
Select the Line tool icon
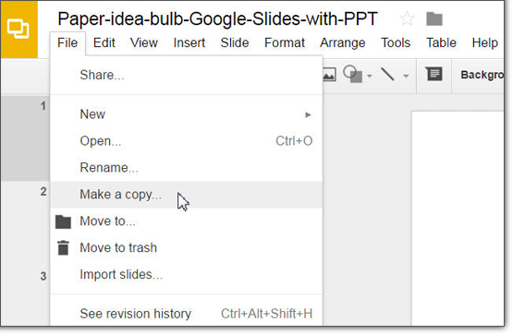[x=387, y=75]
